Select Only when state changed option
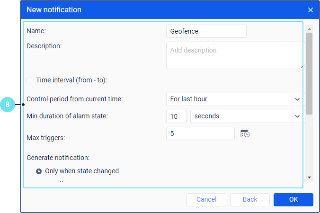The width and height of the screenshot is (320, 213). tap(39, 171)
